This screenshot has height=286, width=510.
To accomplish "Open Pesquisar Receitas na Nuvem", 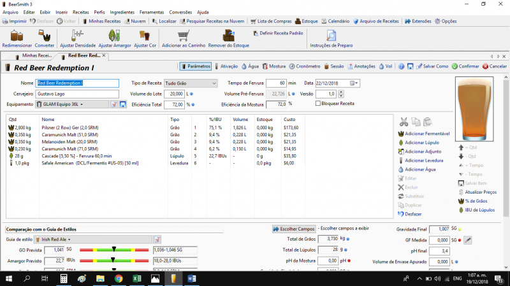I will (212, 21).
